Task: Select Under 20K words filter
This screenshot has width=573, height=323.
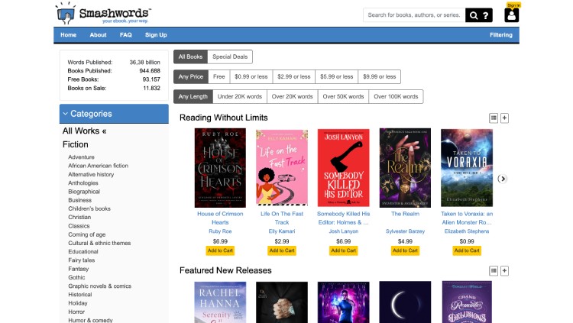Action: 240,96
